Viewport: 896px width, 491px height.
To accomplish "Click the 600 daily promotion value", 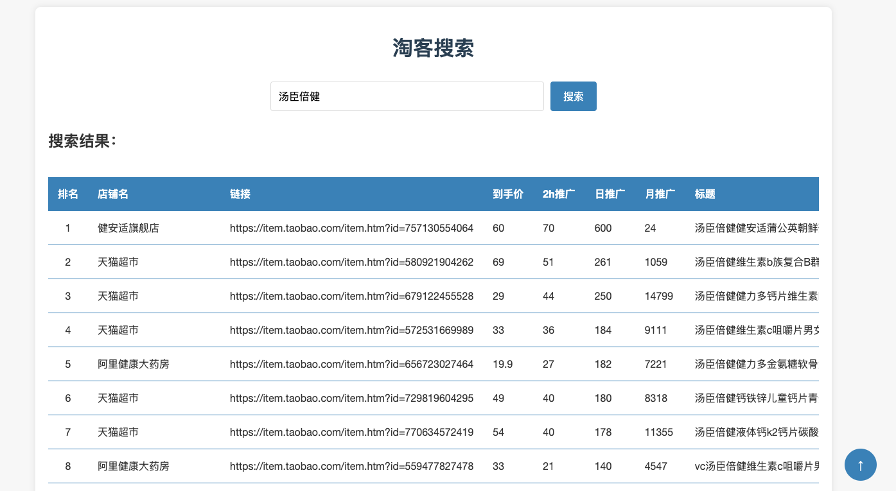I will [x=603, y=228].
